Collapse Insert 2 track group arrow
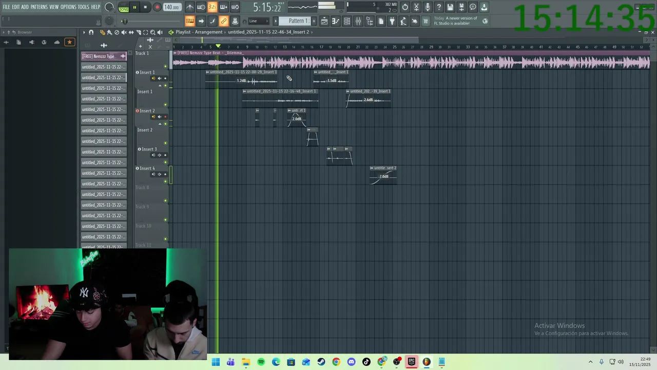The height and width of the screenshot is (370, 657). (x=160, y=124)
